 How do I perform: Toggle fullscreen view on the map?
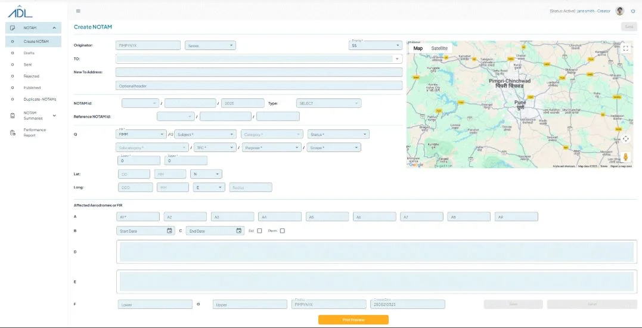pos(625,48)
